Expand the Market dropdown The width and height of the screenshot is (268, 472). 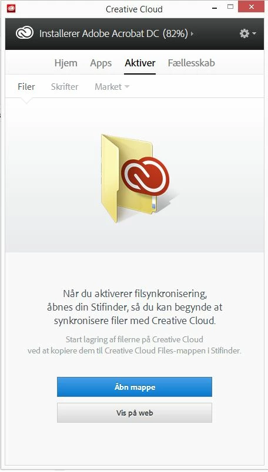coord(112,87)
